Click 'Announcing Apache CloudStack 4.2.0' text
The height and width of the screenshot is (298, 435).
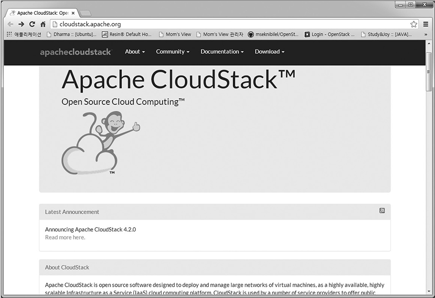pyautogui.click(x=90, y=229)
